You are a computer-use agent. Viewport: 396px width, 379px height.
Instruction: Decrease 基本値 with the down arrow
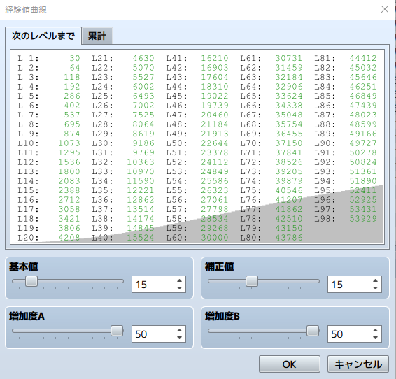click(179, 288)
